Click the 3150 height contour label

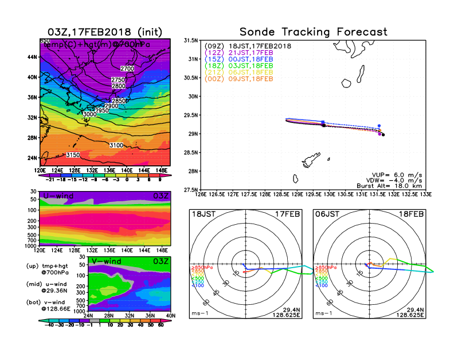point(73,155)
